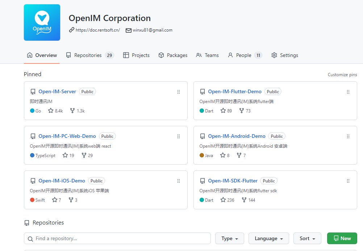Viewport: 363px width, 251px height.
Task: View 1.3k forks of Open-IM-Server
Action: [77, 111]
